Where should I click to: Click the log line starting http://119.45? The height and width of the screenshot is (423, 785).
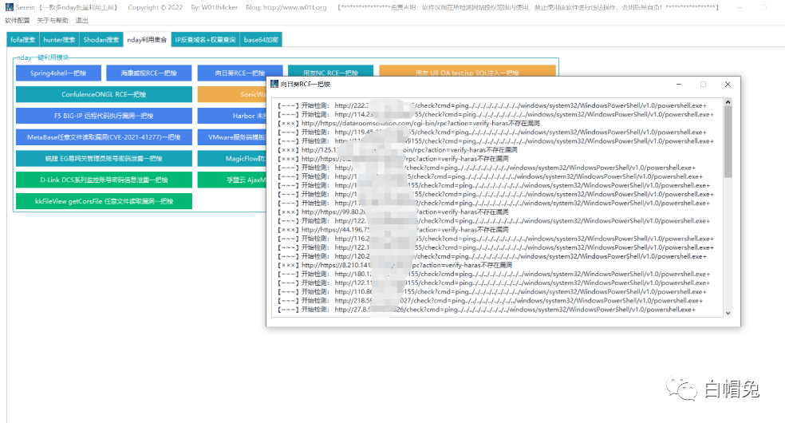coord(492,132)
